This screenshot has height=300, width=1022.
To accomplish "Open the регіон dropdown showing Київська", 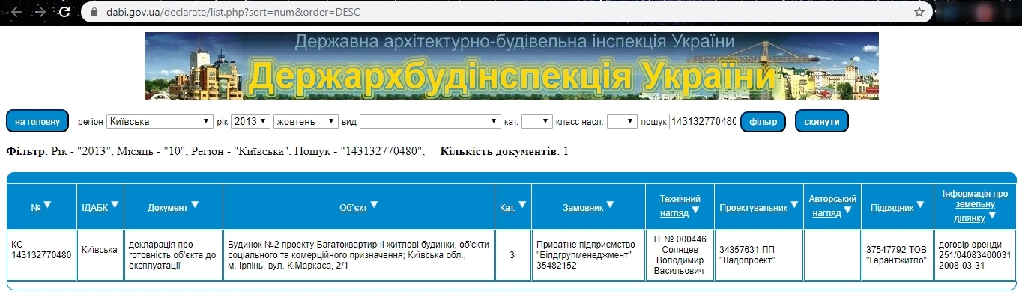I will [x=160, y=121].
